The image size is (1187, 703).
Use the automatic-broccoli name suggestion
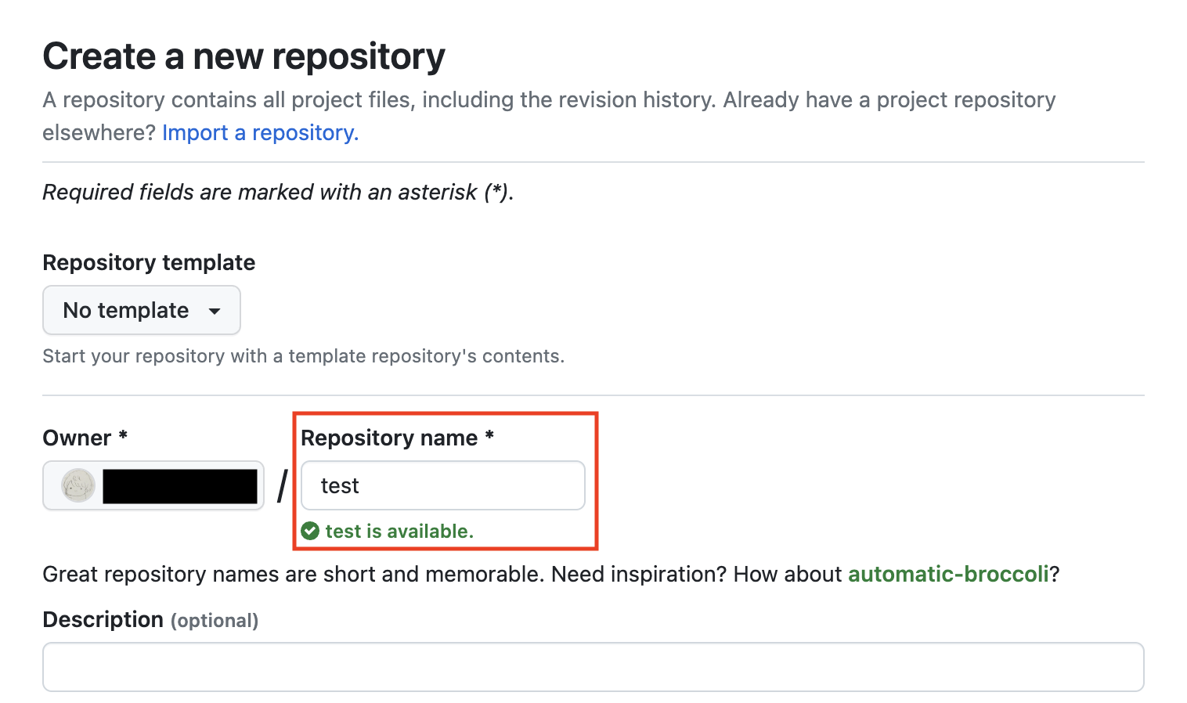[947, 574]
